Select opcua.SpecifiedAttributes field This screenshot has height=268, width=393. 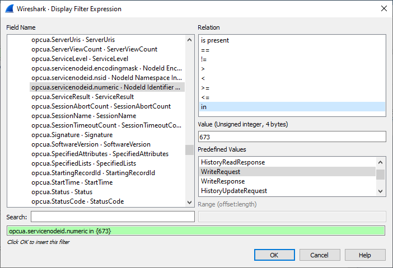point(107,154)
